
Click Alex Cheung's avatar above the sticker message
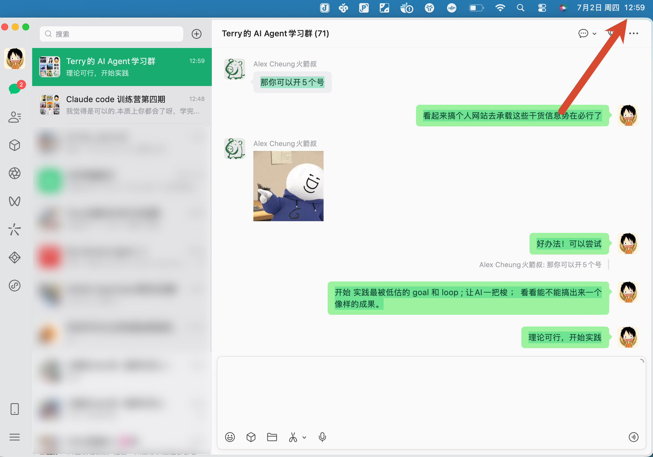(235, 149)
